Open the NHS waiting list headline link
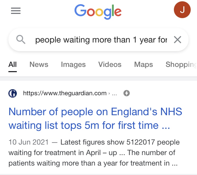197x175 pixels. 95,118
